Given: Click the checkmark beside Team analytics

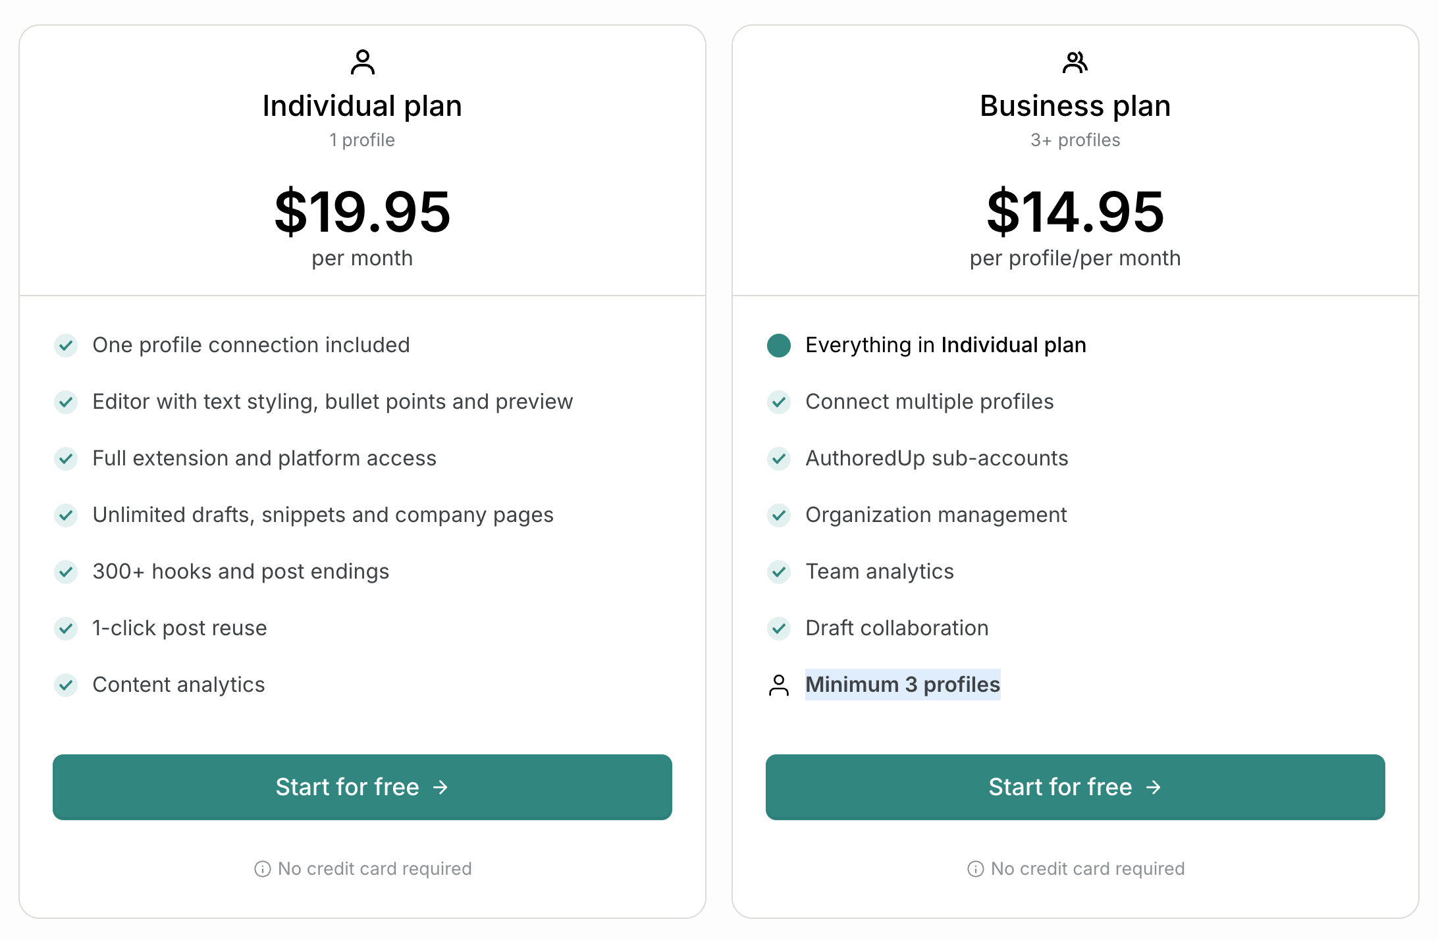Looking at the screenshot, I should pyautogui.click(x=779, y=571).
